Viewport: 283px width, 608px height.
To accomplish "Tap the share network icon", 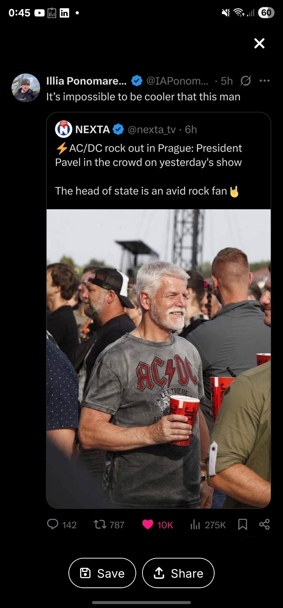I will [x=264, y=524].
